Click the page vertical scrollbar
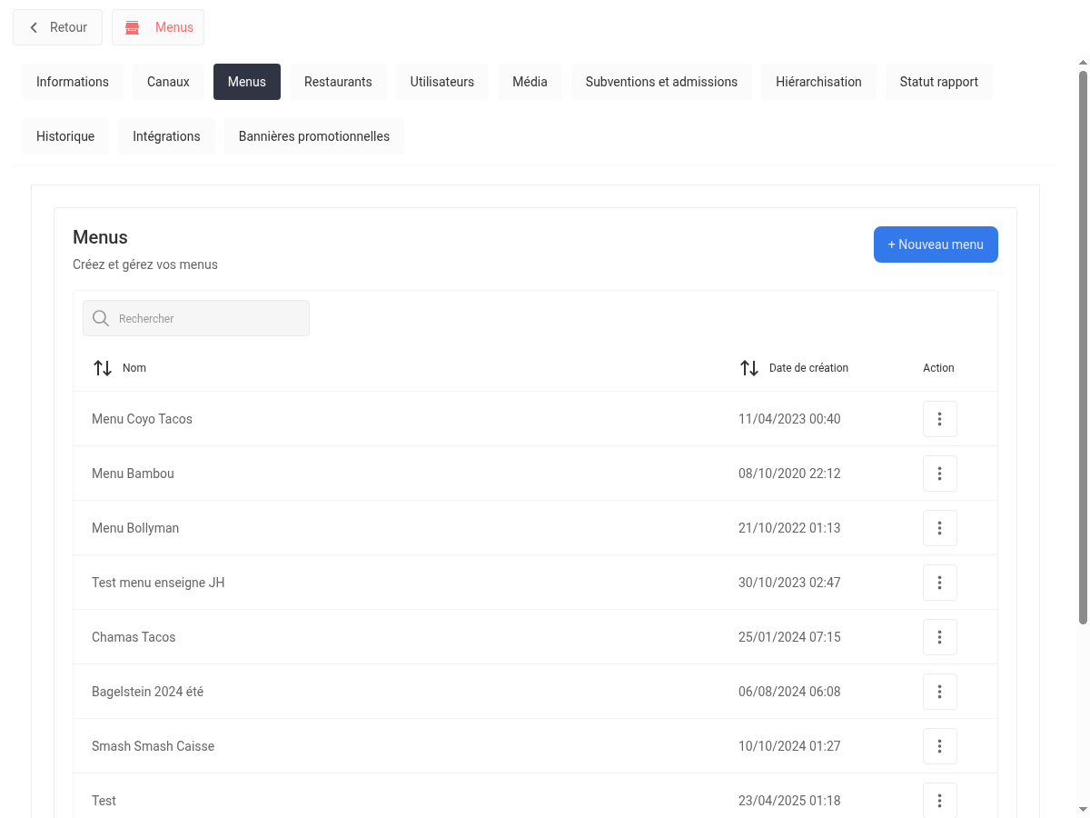 pyautogui.click(x=1083, y=347)
